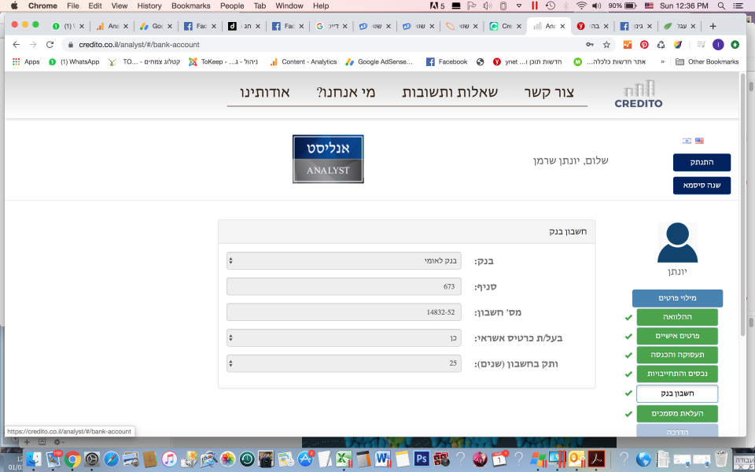Switch language using the Israeli flag icon
Screen dimensions: 755x472
point(687,141)
